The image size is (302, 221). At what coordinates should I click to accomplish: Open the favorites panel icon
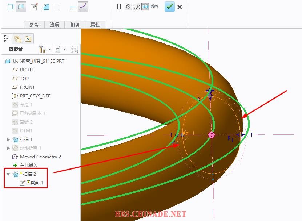click(x=28, y=38)
